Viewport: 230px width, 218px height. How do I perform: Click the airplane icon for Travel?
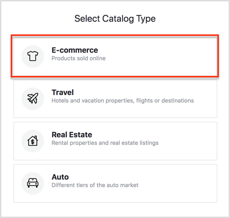(x=33, y=98)
